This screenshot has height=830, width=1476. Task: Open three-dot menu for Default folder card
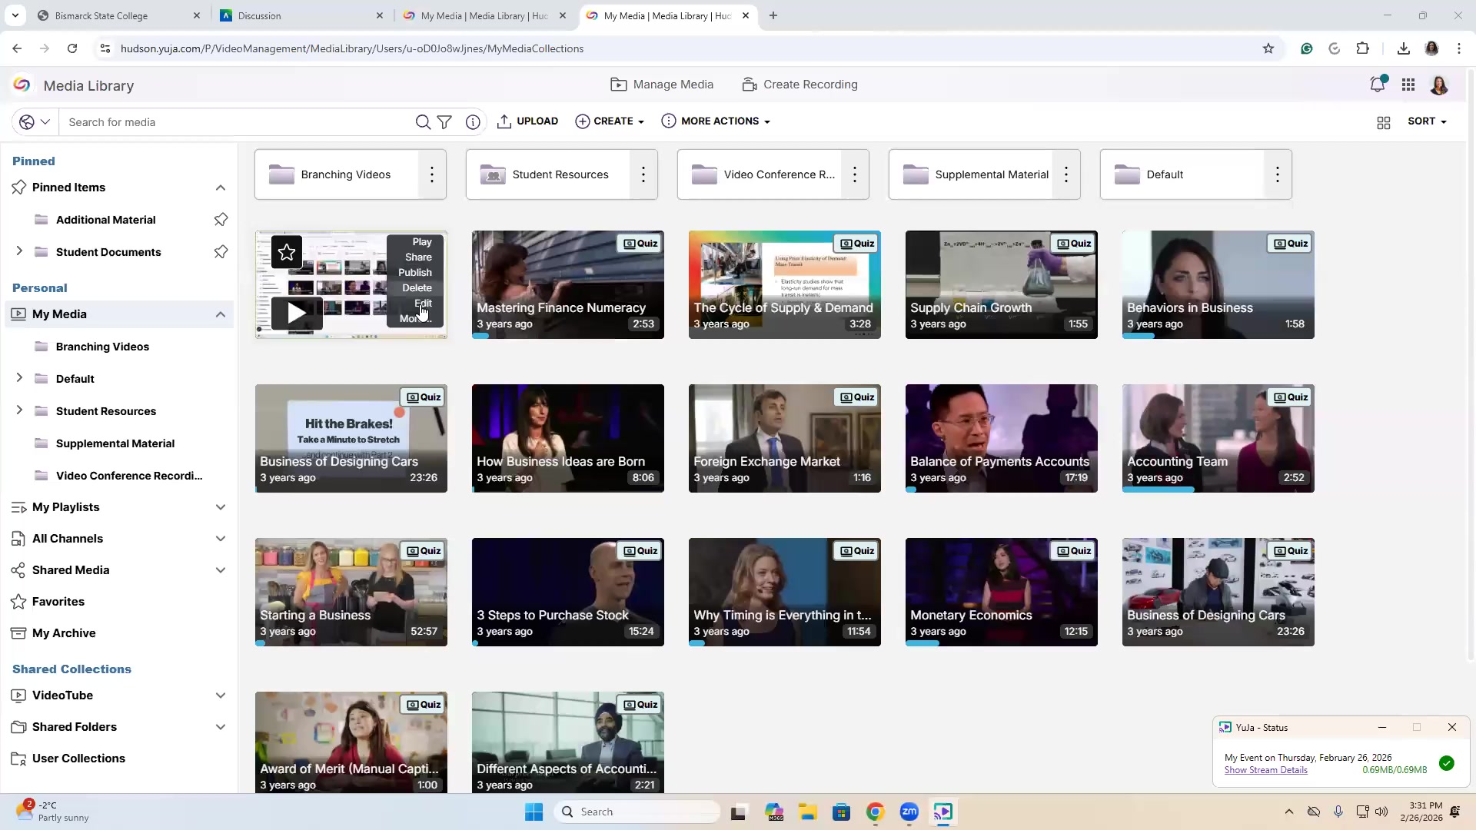coord(1278,174)
